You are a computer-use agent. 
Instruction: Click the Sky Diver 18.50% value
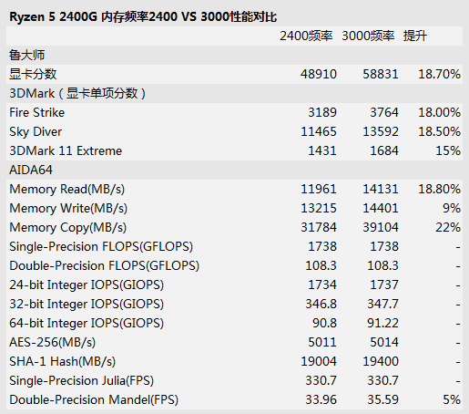[x=439, y=131]
